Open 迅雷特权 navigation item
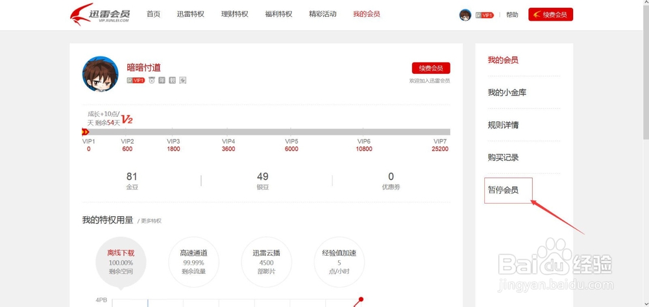 tap(190, 14)
